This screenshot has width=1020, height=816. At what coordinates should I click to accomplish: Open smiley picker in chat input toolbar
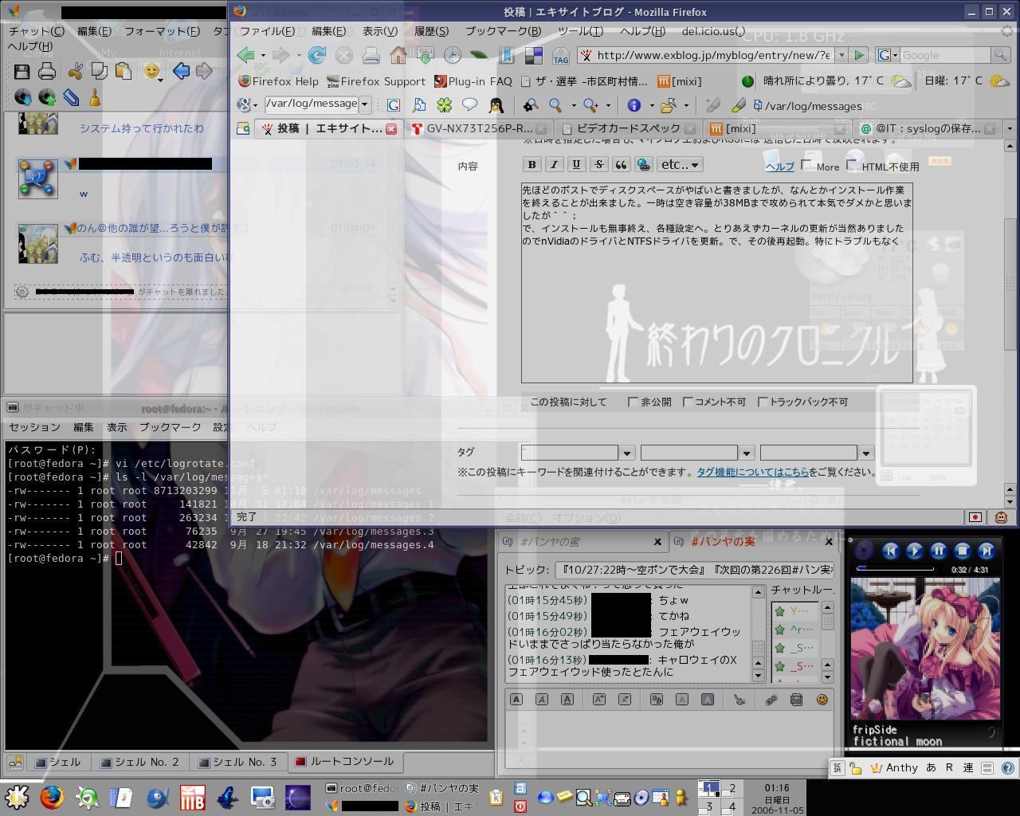pyautogui.click(x=822, y=700)
